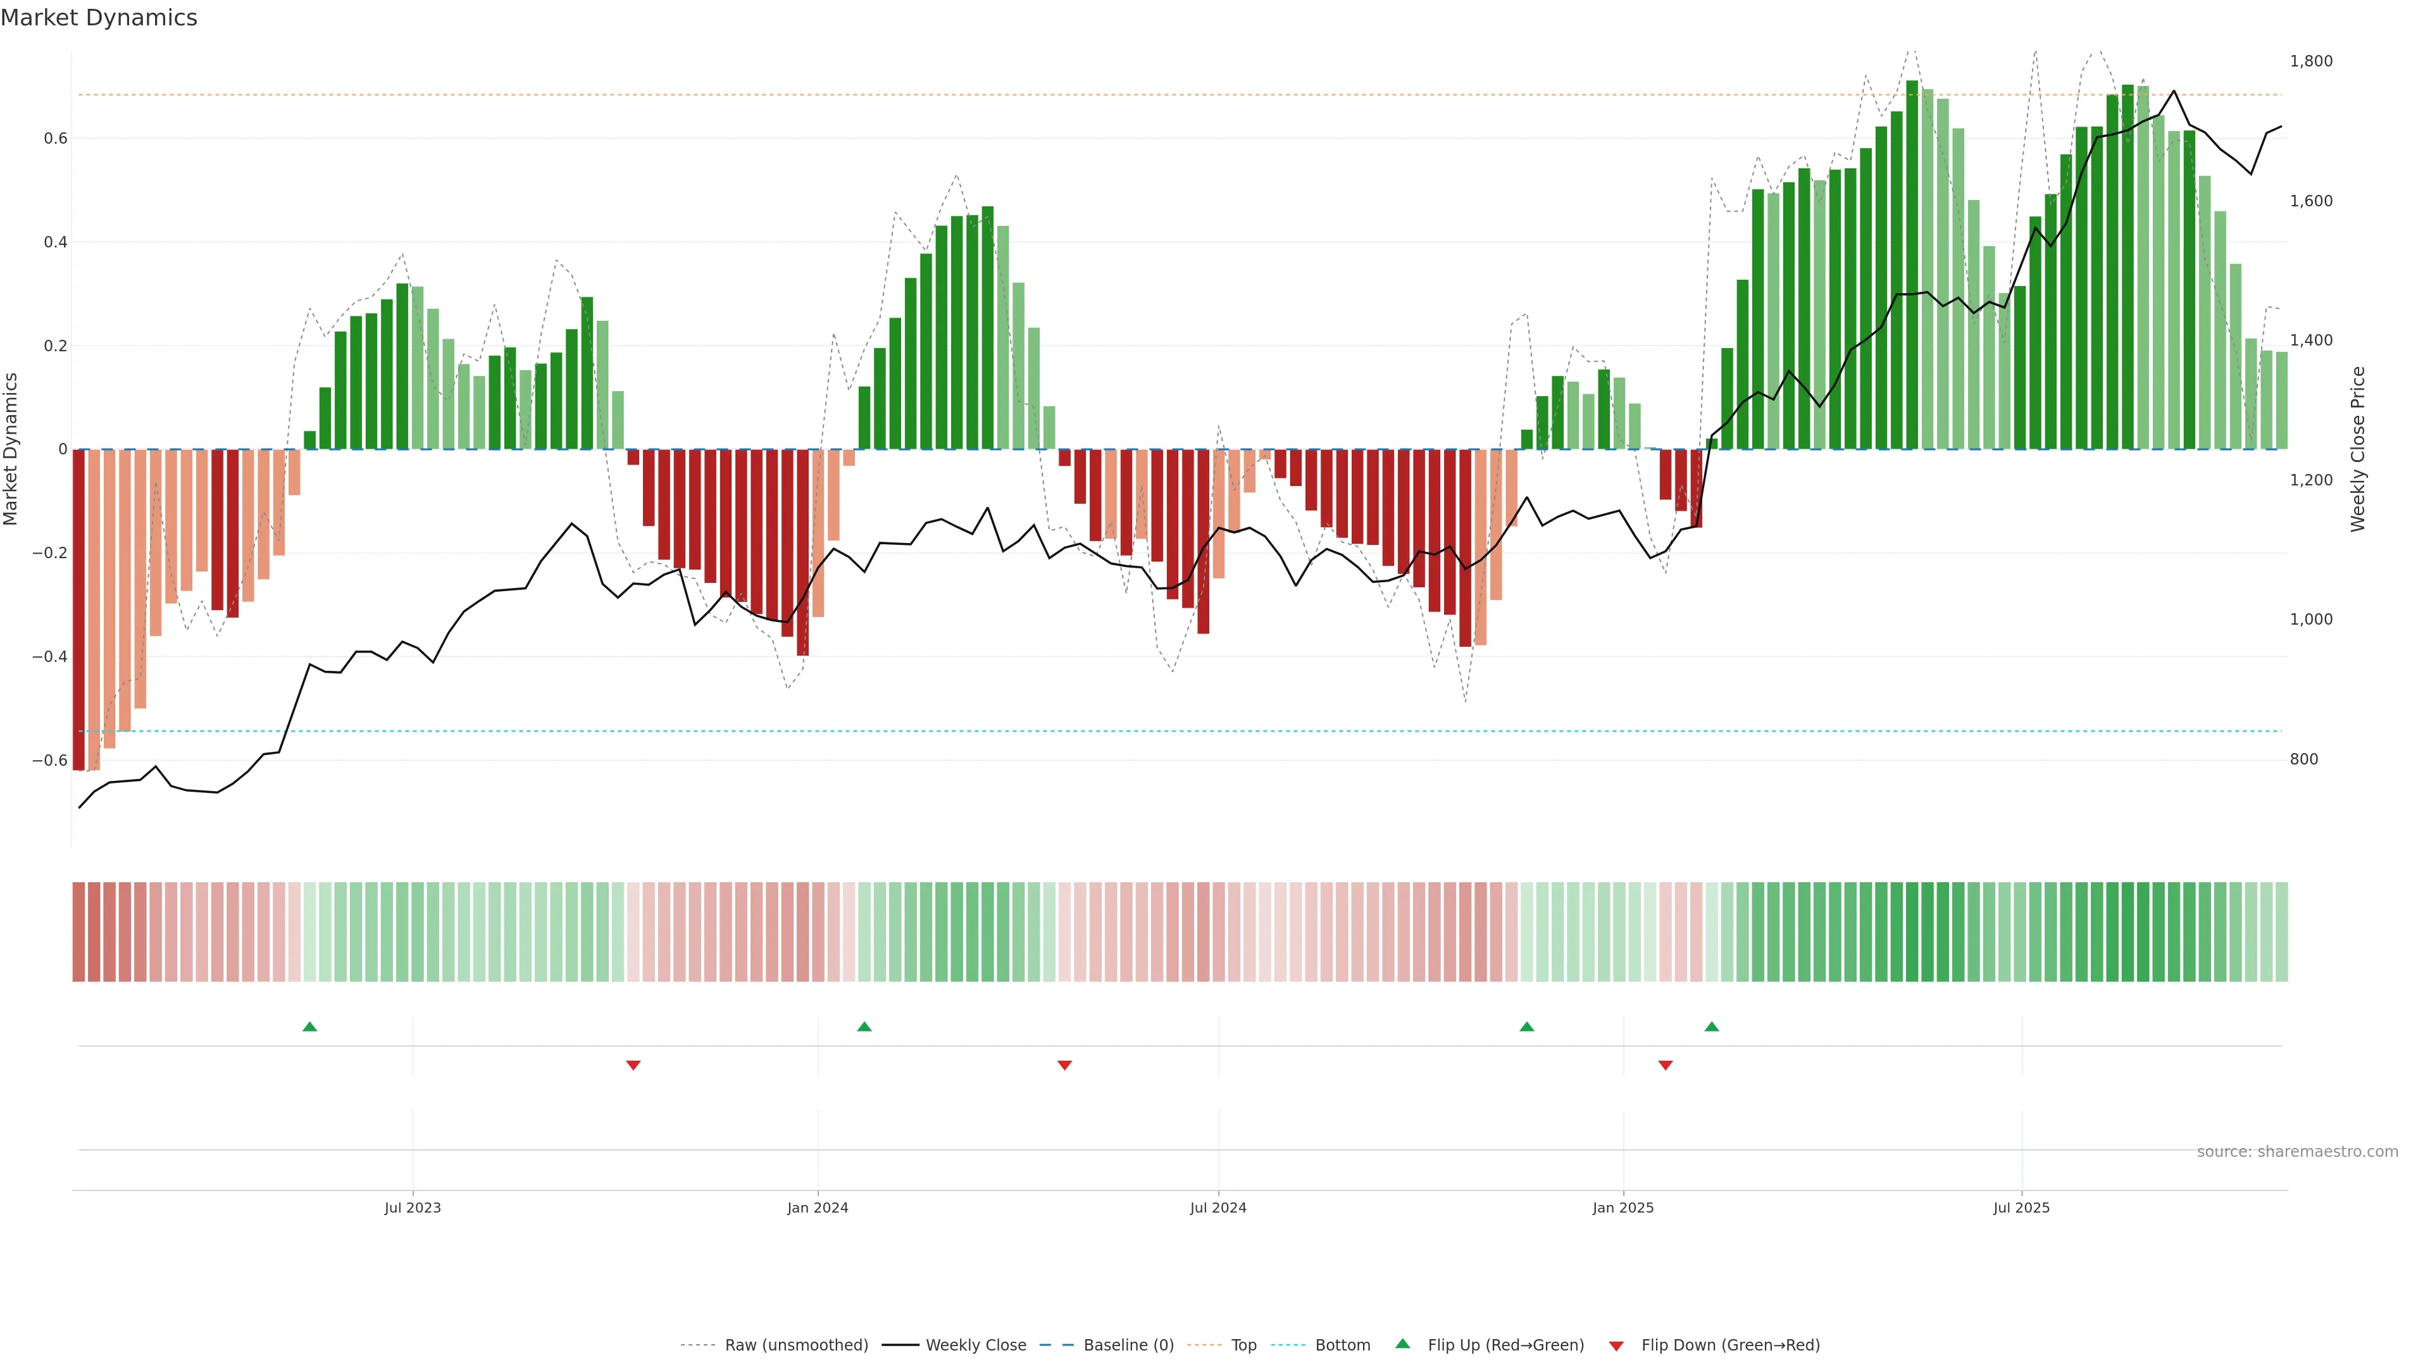Click the Jan 2025 axis label
This screenshot has height=1367, width=2430.
pyautogui.click(x=1623, y=1208)
